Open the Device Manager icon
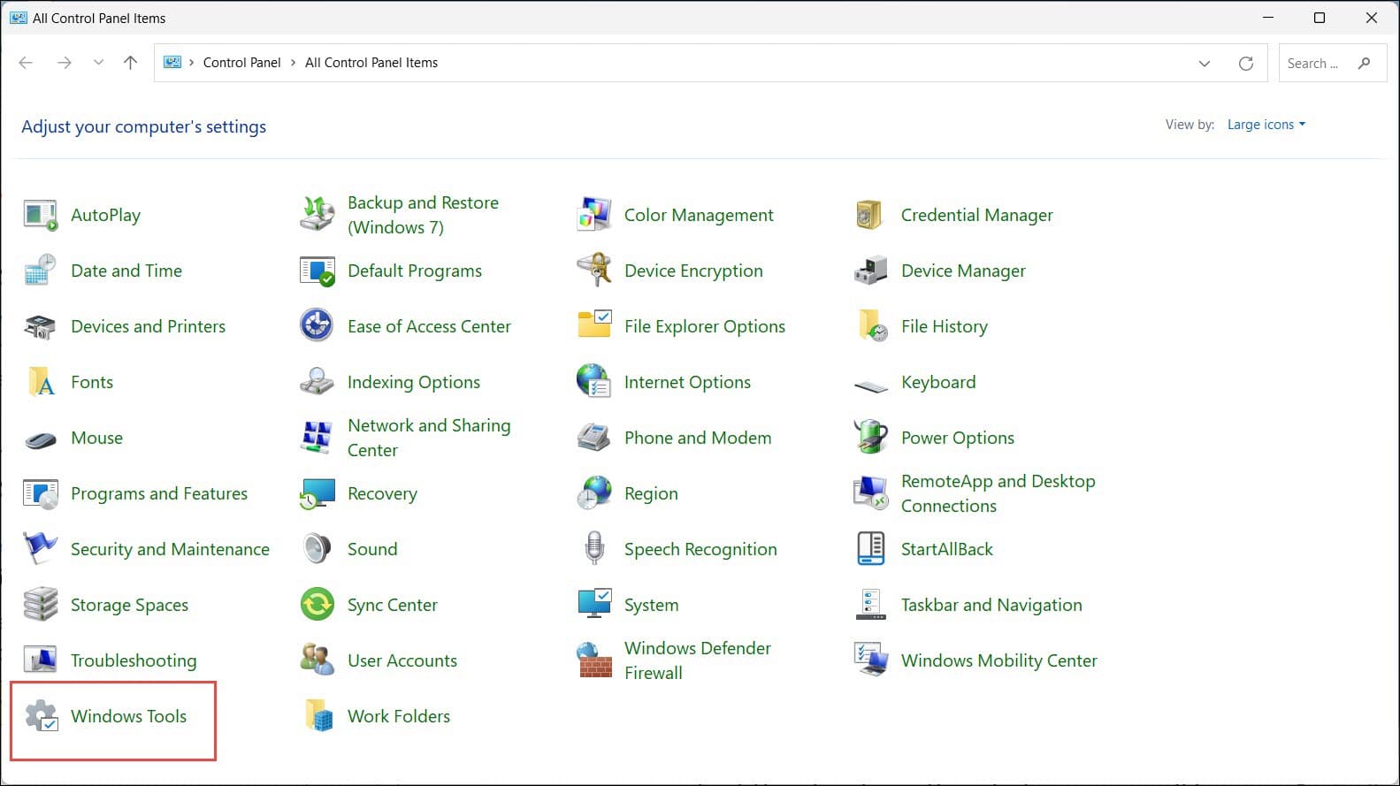Image resolution: width=1400 pixels, height=786 pixels. coord(870,271)
